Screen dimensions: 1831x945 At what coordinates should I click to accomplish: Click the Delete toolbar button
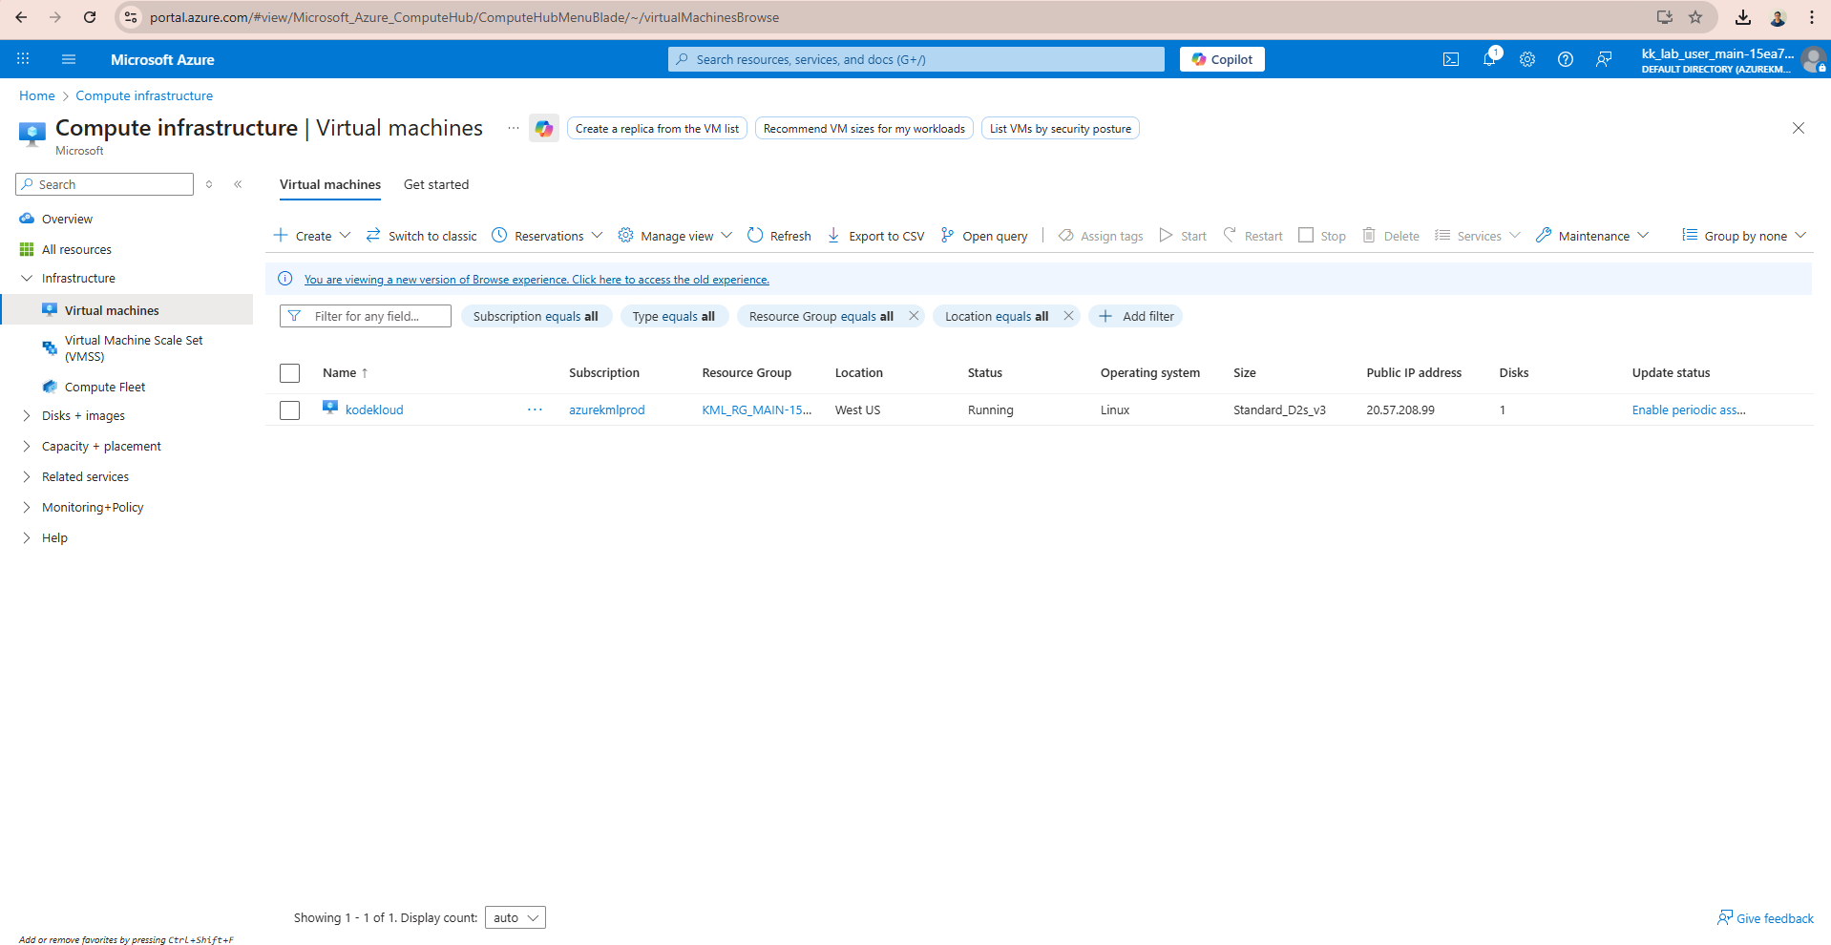pyautogui.click(x=1391, y=236)
